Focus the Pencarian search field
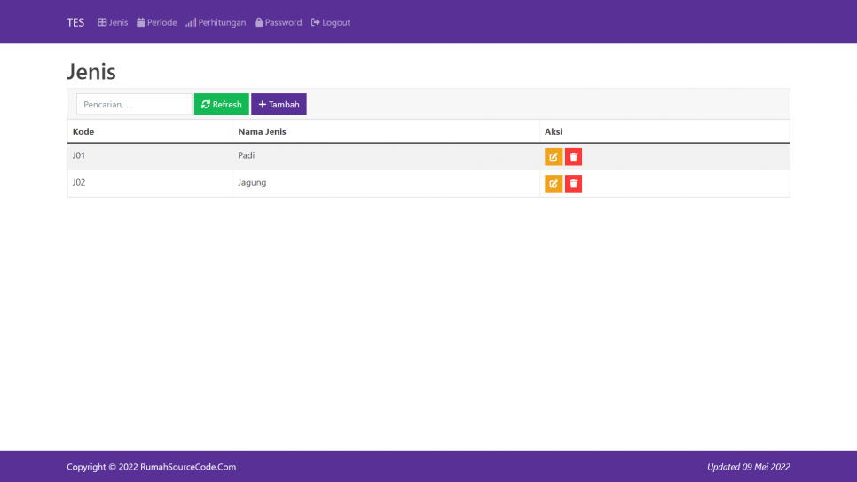 134,105
